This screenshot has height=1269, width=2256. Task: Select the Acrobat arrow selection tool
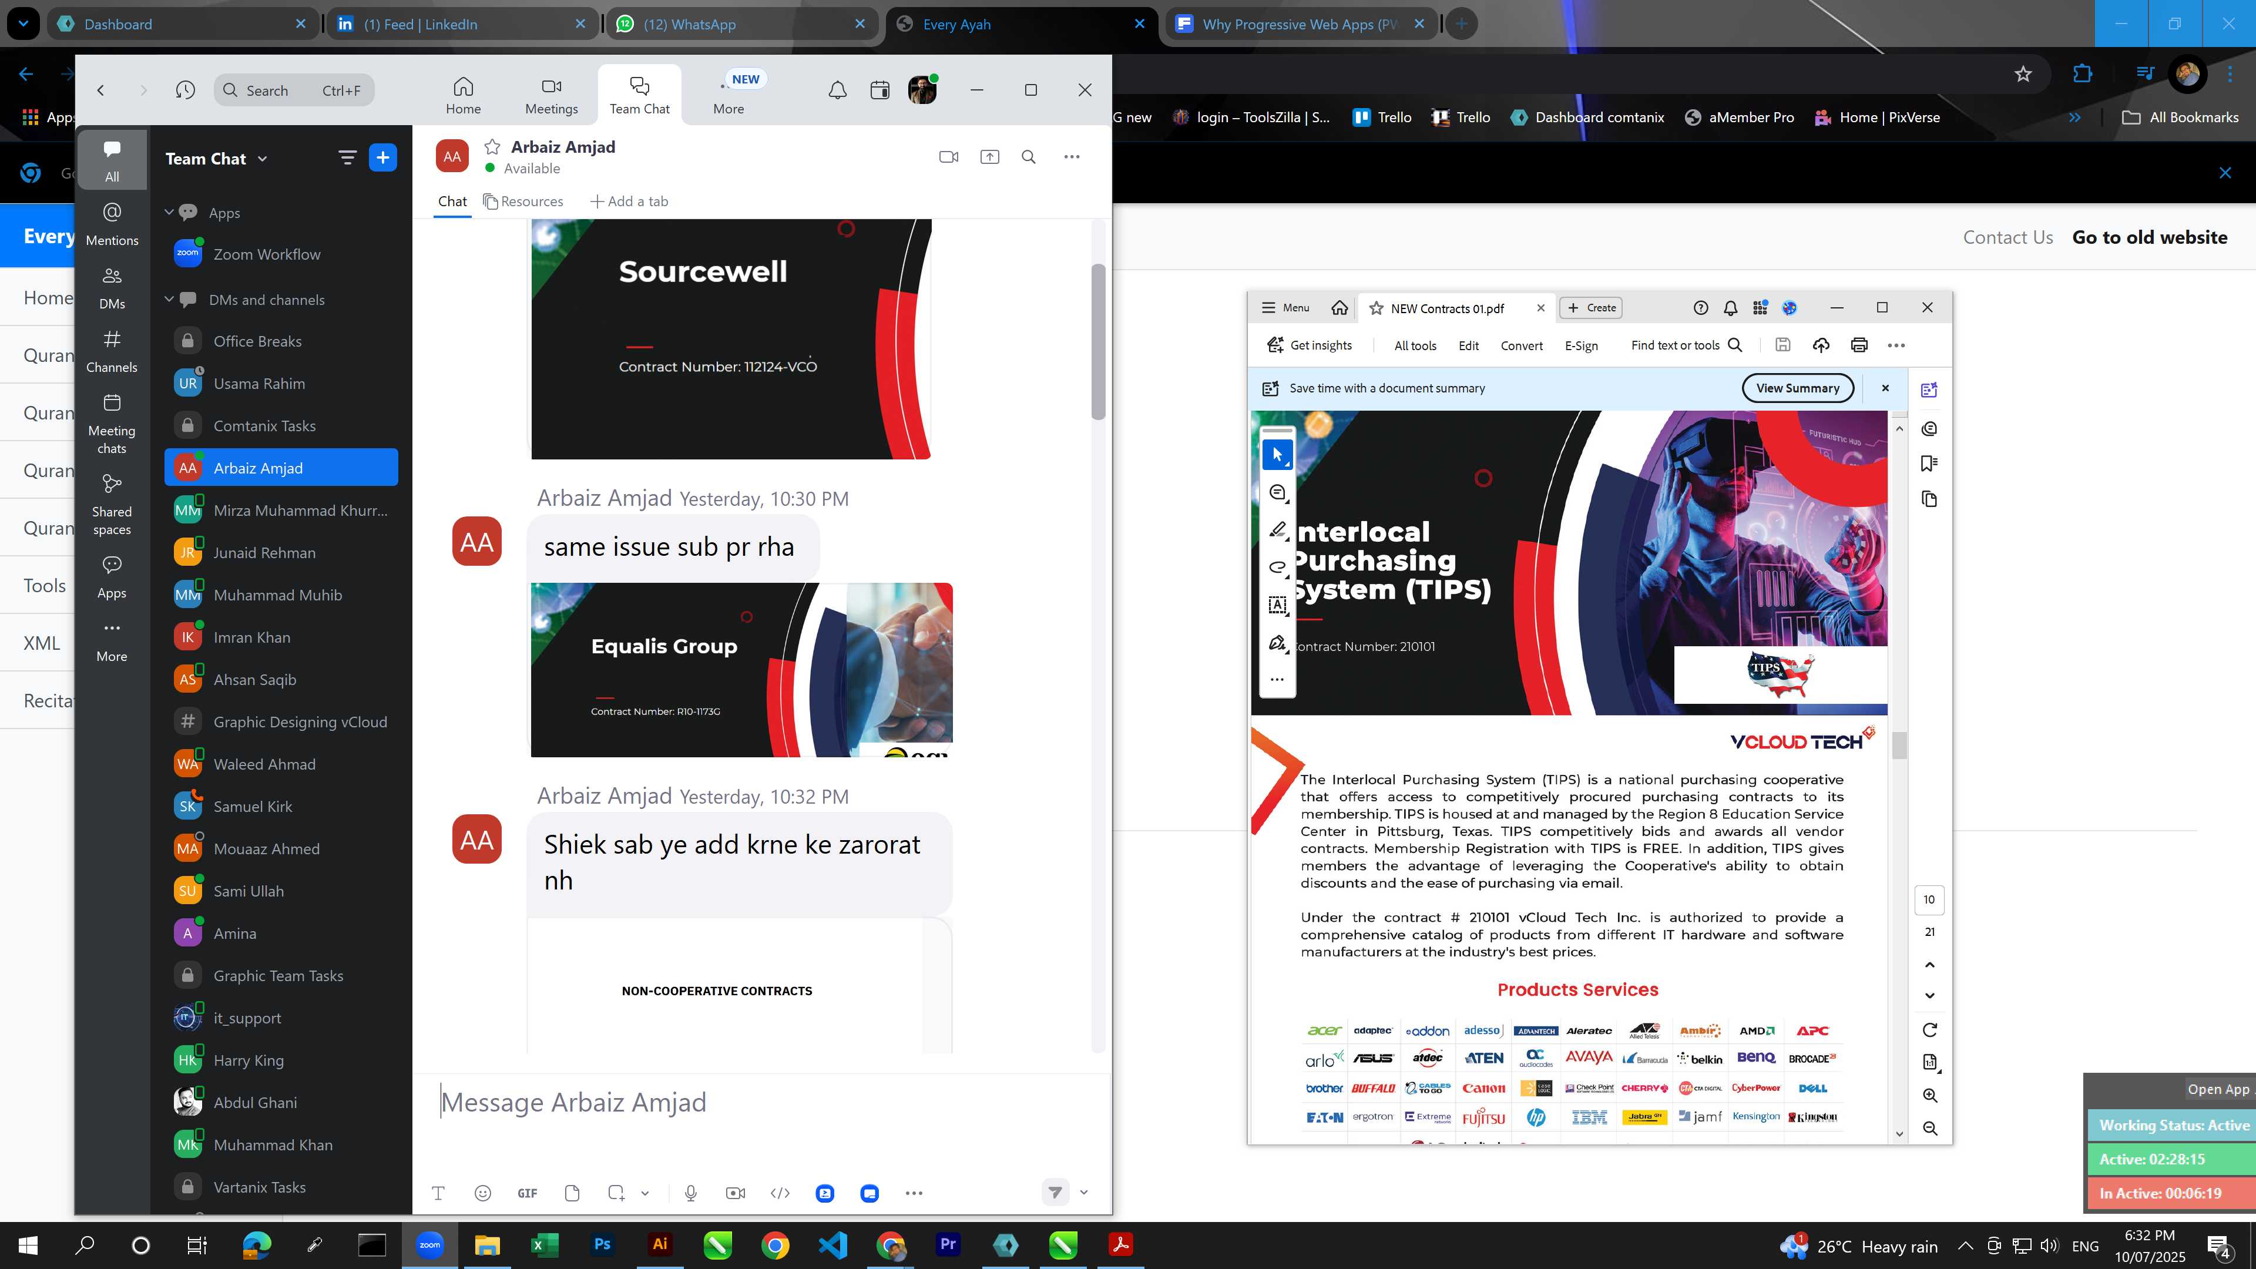(1277, 454)
